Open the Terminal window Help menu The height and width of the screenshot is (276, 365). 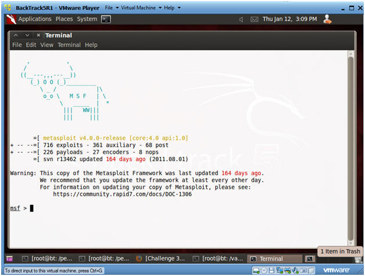(91, 45)
